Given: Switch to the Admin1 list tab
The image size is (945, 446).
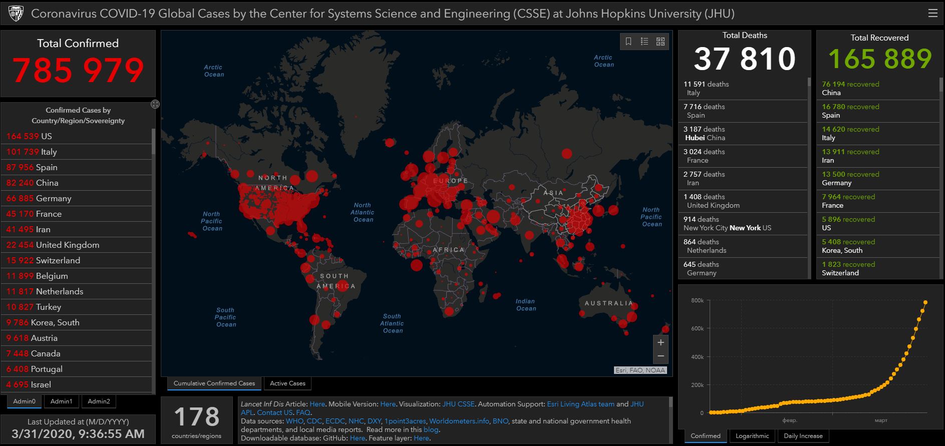Looking at the screenshot, I should point(61,401).
